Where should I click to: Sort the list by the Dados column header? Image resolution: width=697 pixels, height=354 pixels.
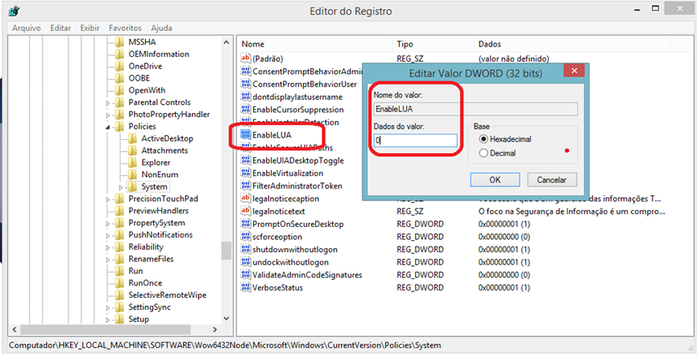coord(572,44)
